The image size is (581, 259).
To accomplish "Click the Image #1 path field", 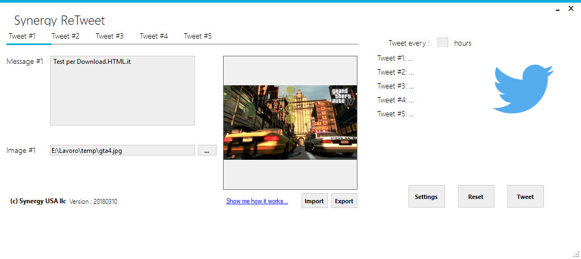I will click(x=123, y=150).
